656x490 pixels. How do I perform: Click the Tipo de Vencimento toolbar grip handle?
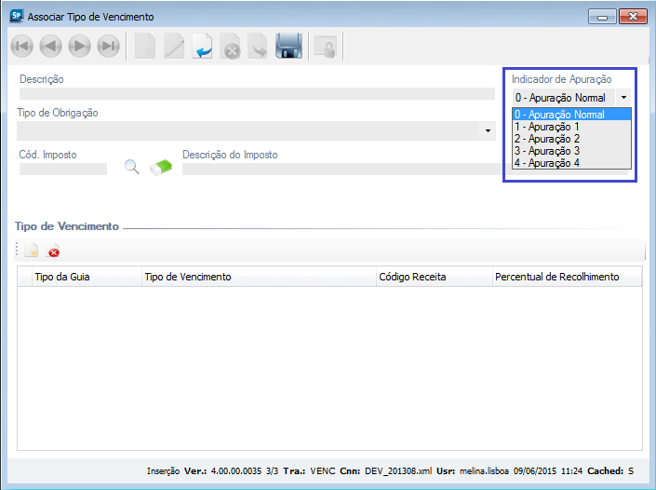pos(17,249)
